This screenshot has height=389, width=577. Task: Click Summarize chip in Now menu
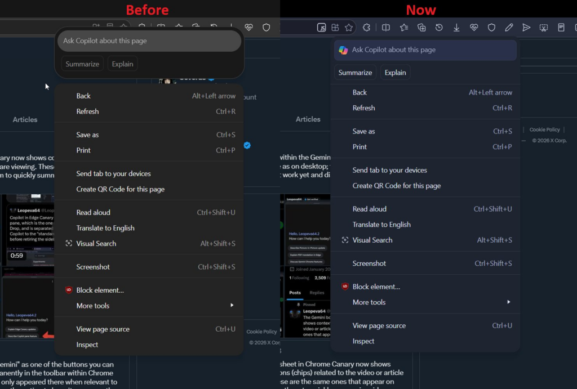click(355, 73)
